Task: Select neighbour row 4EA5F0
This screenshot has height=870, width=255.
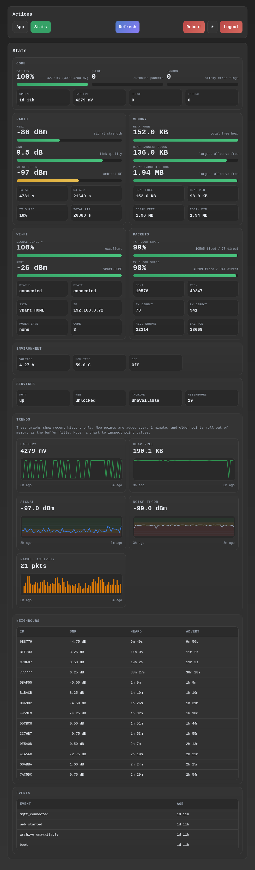Action: pyautogui.click(x=127, y=754)
